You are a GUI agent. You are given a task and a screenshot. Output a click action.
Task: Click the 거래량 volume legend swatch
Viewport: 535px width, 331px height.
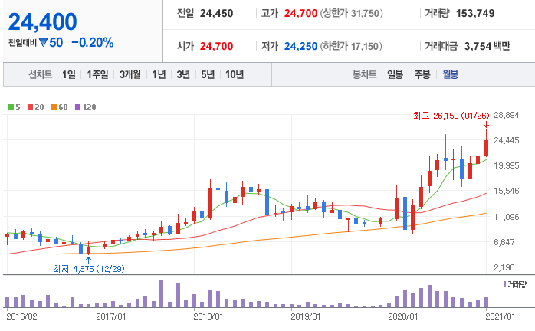point(504,284)
